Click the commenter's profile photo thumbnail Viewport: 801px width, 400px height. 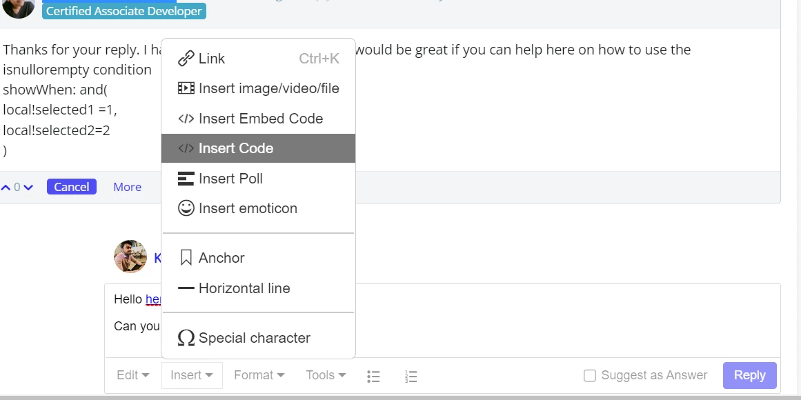click(x=130, y=257)
